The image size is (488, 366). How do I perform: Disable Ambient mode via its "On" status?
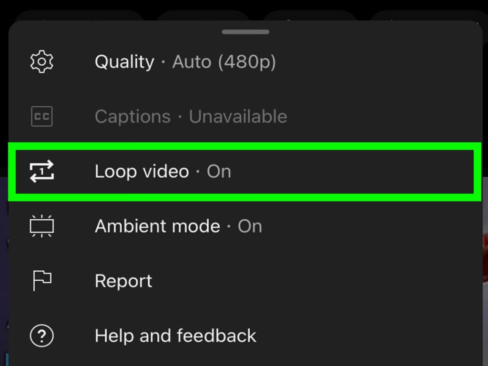coord(250,226)
